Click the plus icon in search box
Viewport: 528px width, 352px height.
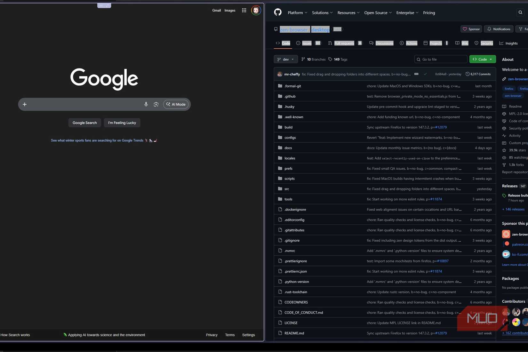point(25,104)
